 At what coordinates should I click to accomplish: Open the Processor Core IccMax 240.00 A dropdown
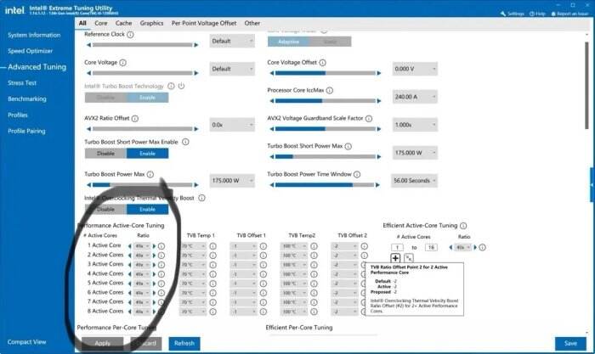pos(415,97)
